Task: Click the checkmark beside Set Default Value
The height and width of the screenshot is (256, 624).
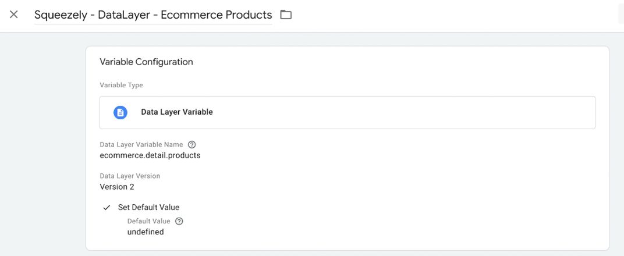Action: coord(107,207)
